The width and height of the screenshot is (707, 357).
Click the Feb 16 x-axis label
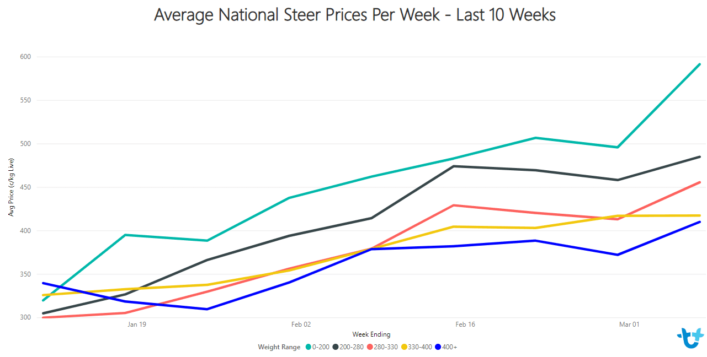[465, 324]
